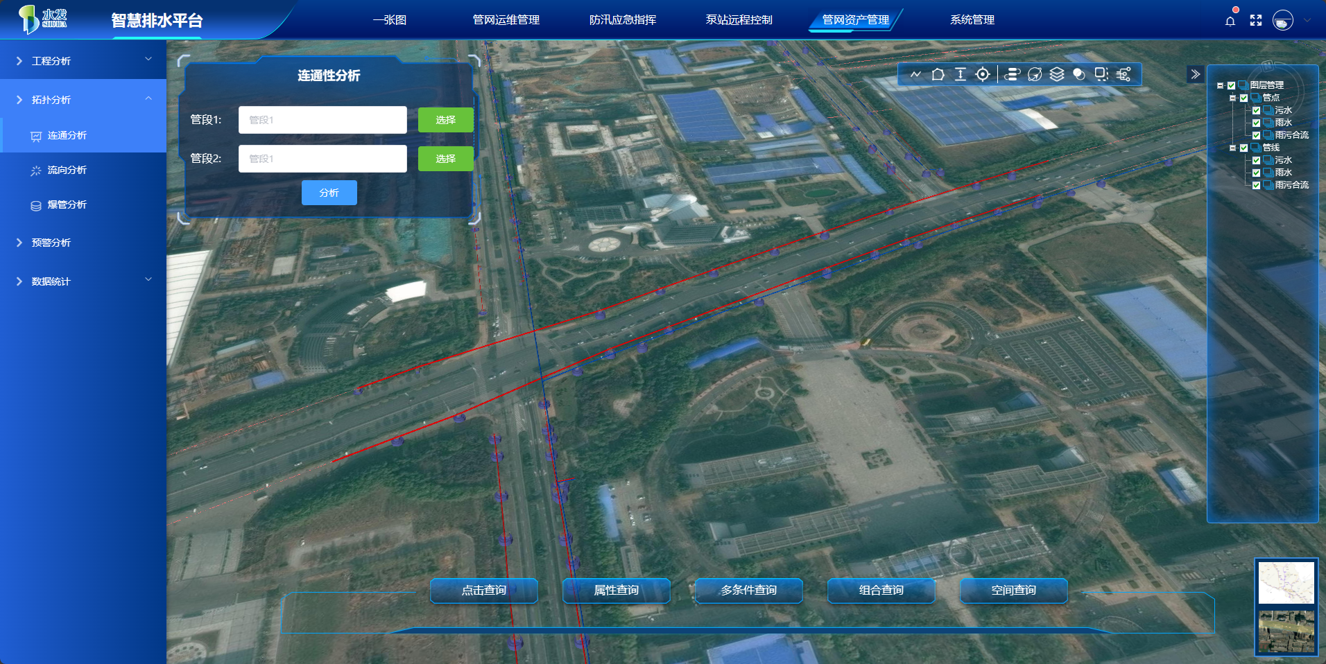This screenshot has width=1326, height=664.
Task: Expand the 工程分析 sidebar section
Action: point(83,61)
